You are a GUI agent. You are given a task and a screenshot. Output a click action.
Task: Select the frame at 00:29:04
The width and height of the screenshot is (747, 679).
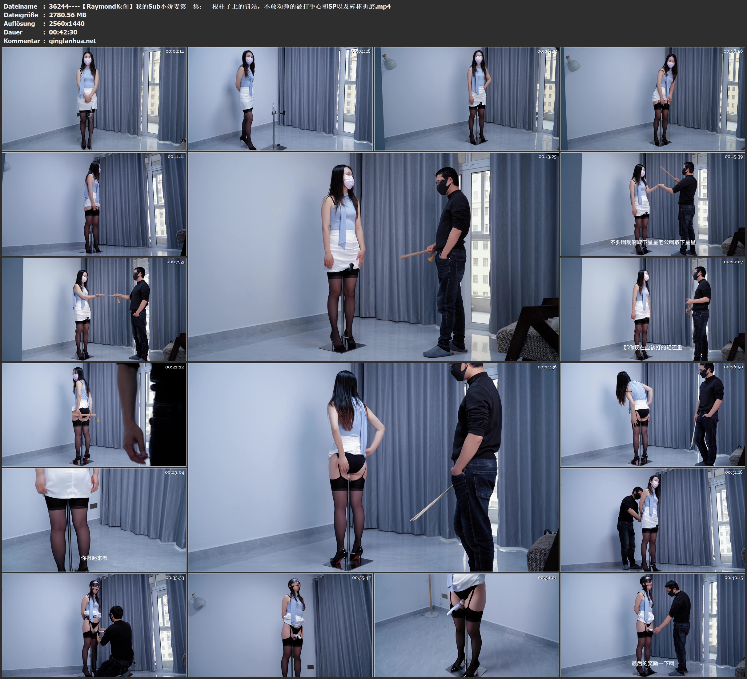[x=94, y=520]
